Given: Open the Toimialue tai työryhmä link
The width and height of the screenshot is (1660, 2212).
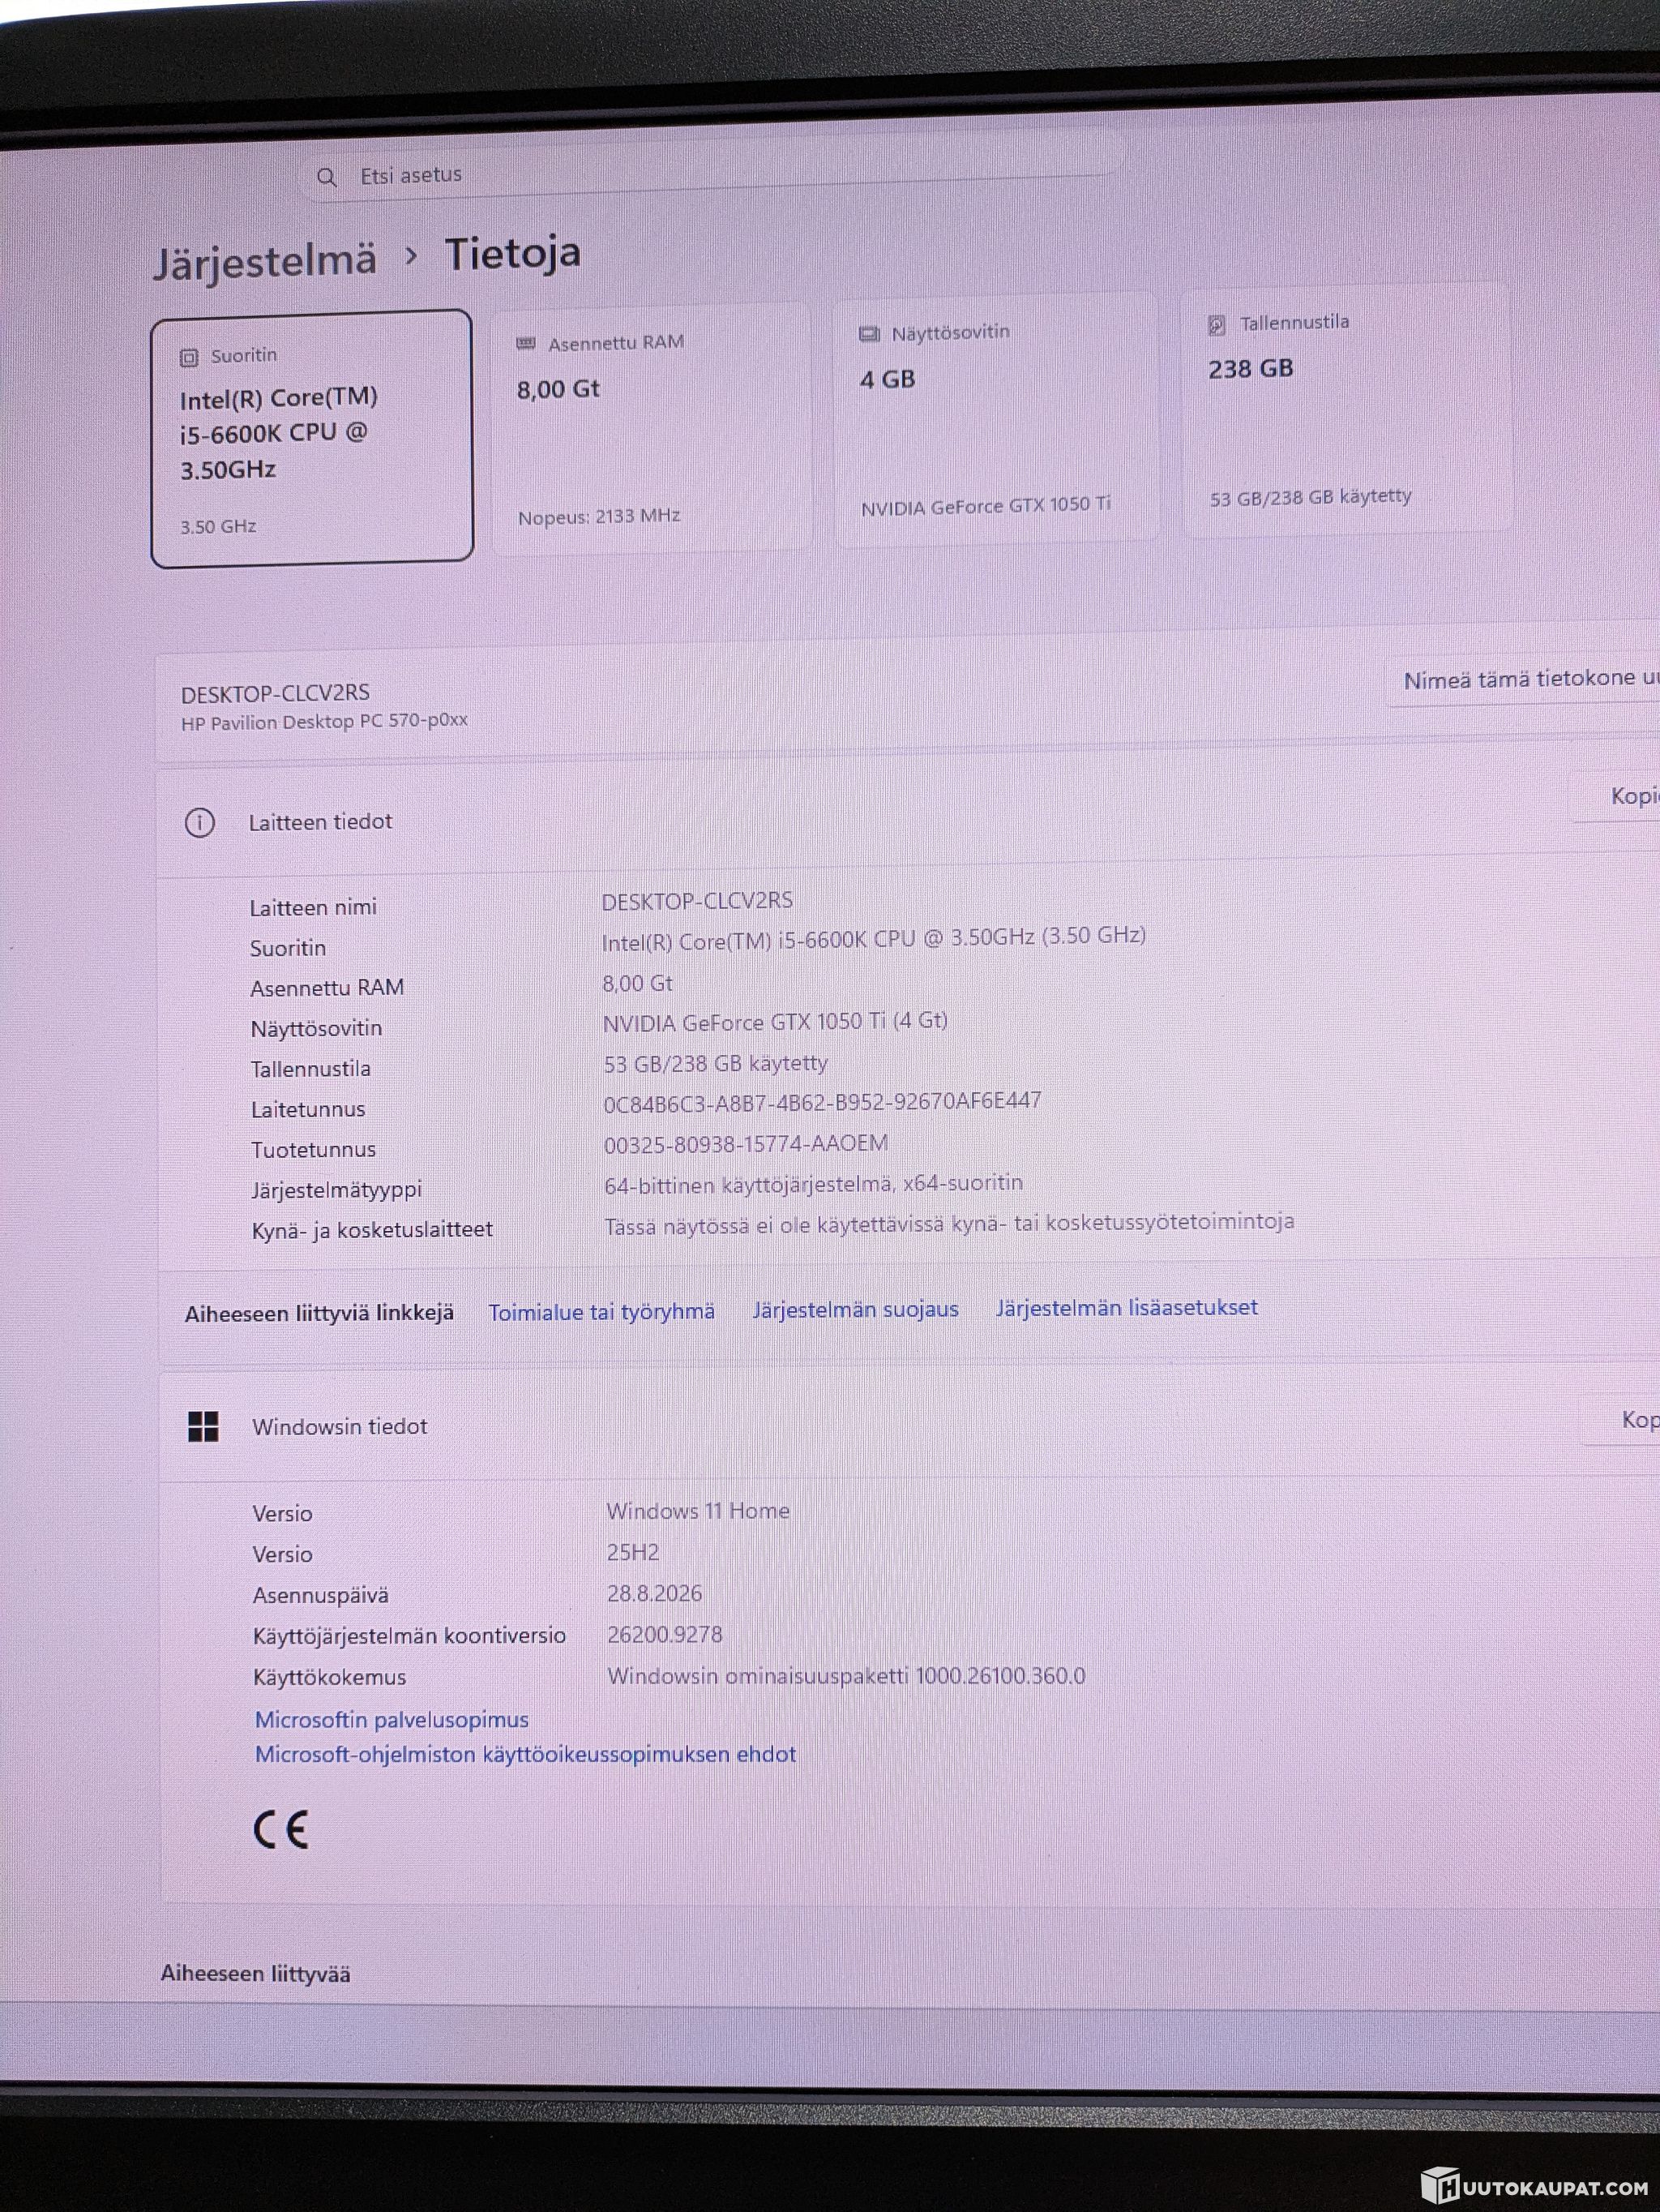Looking at the screenshot, I should (x=601, y=1312).
